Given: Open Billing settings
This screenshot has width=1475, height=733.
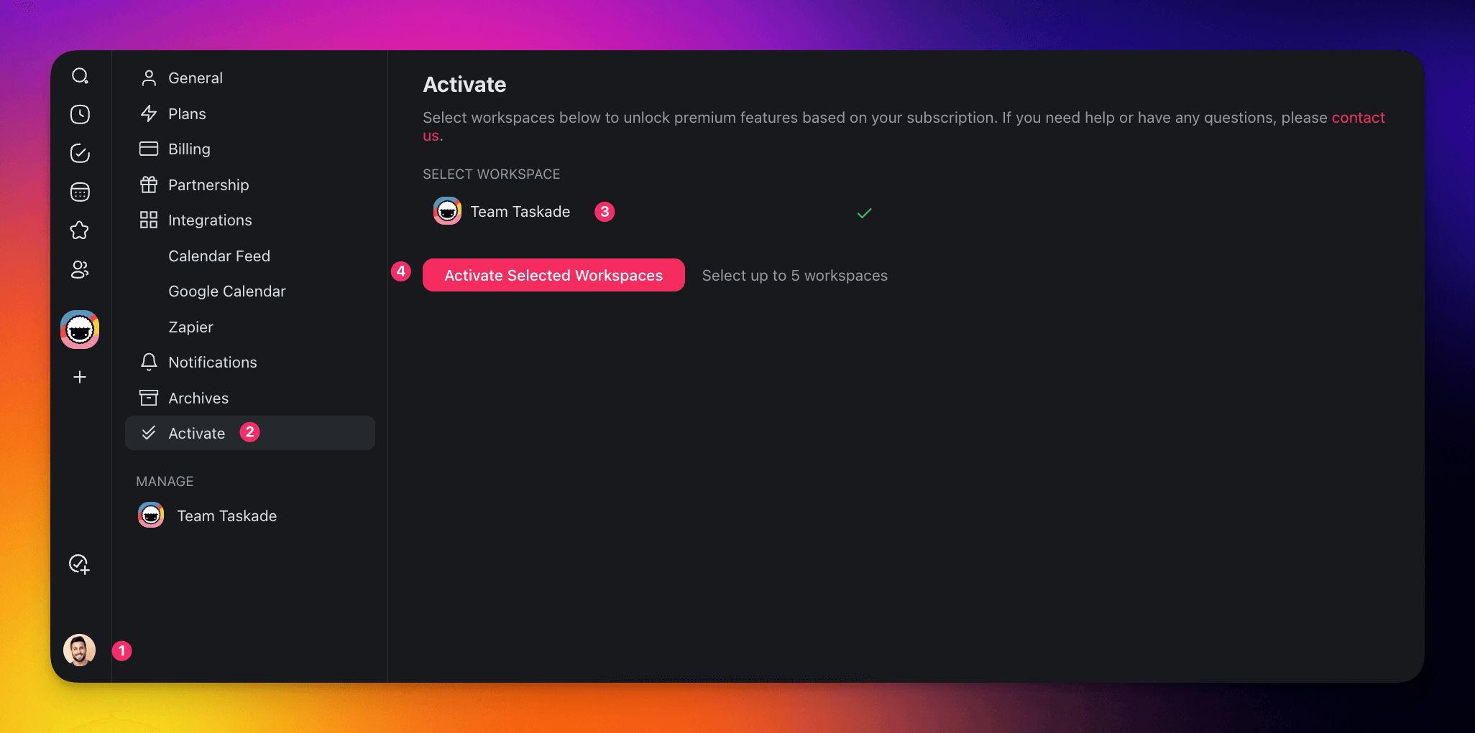Looking at the screenshot, I should coord(189,149).
